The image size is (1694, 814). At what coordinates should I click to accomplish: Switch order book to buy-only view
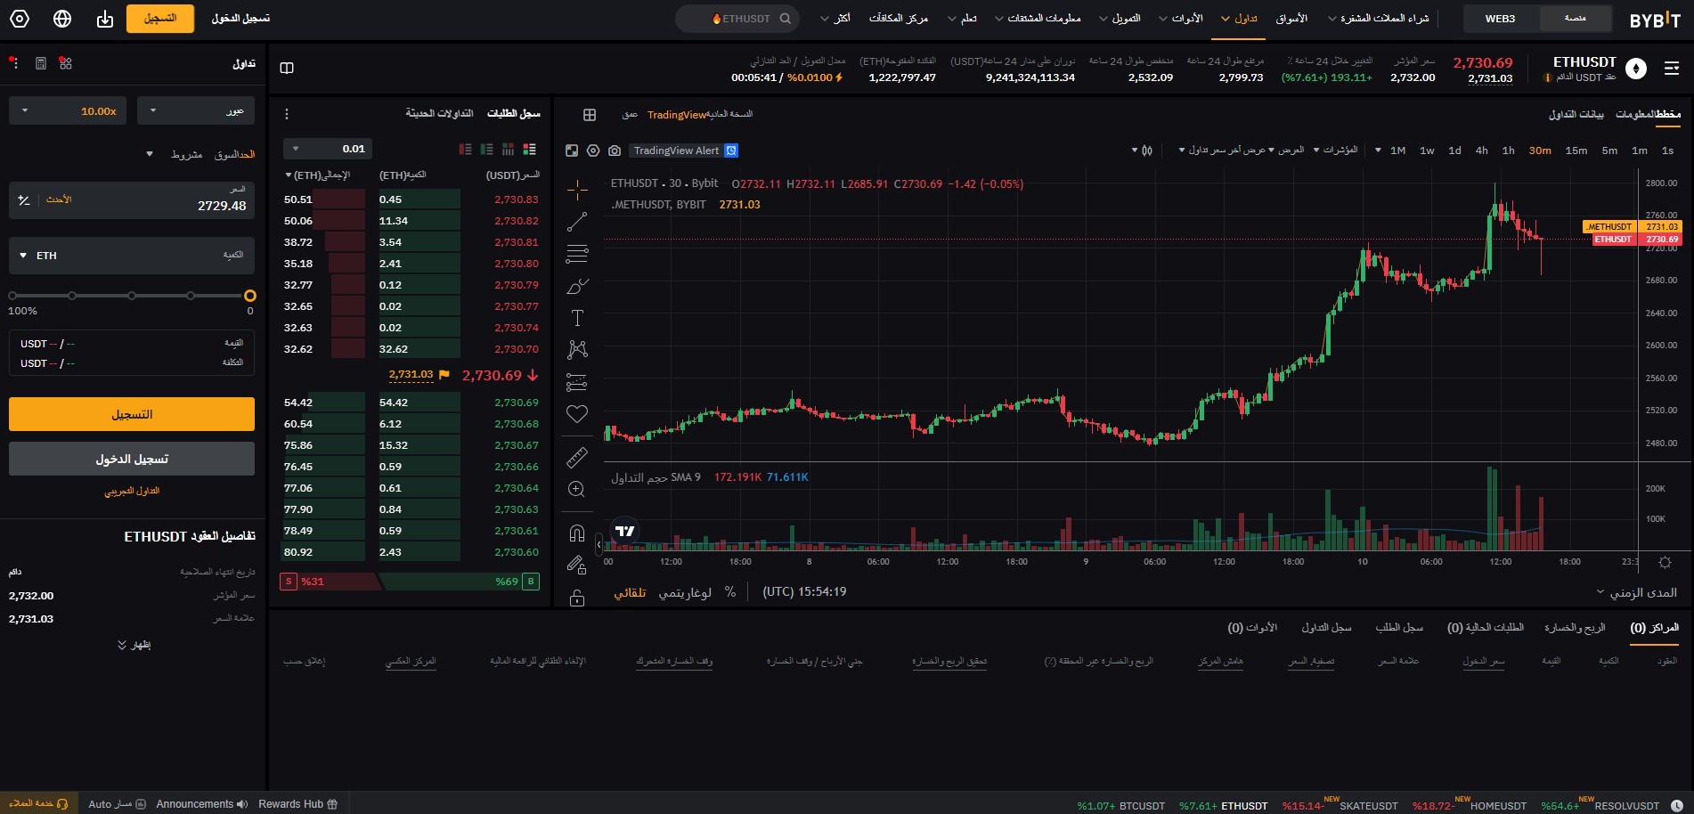coord(486,149)
